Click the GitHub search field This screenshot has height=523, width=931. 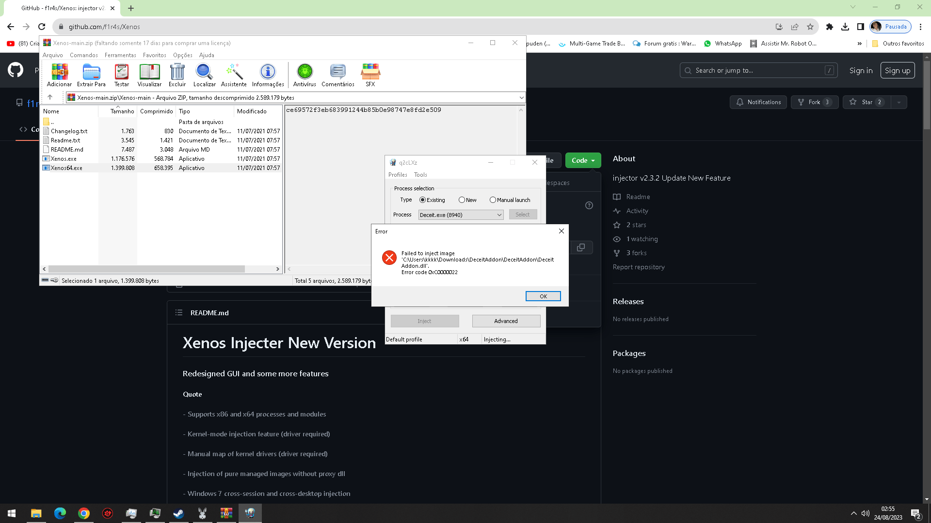[x=758, y=70]
